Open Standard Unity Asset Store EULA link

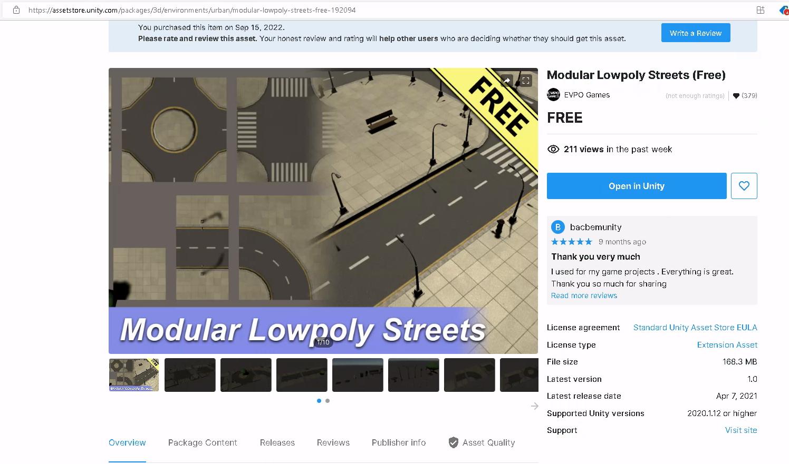click(695, 328)
